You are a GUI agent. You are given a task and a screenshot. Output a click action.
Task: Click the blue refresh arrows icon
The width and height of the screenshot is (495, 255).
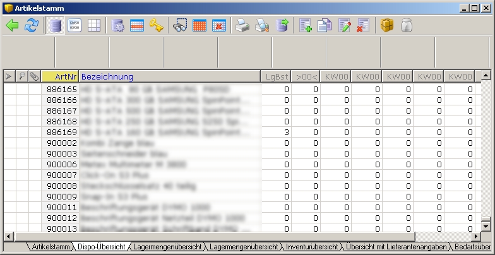(31, 25)
